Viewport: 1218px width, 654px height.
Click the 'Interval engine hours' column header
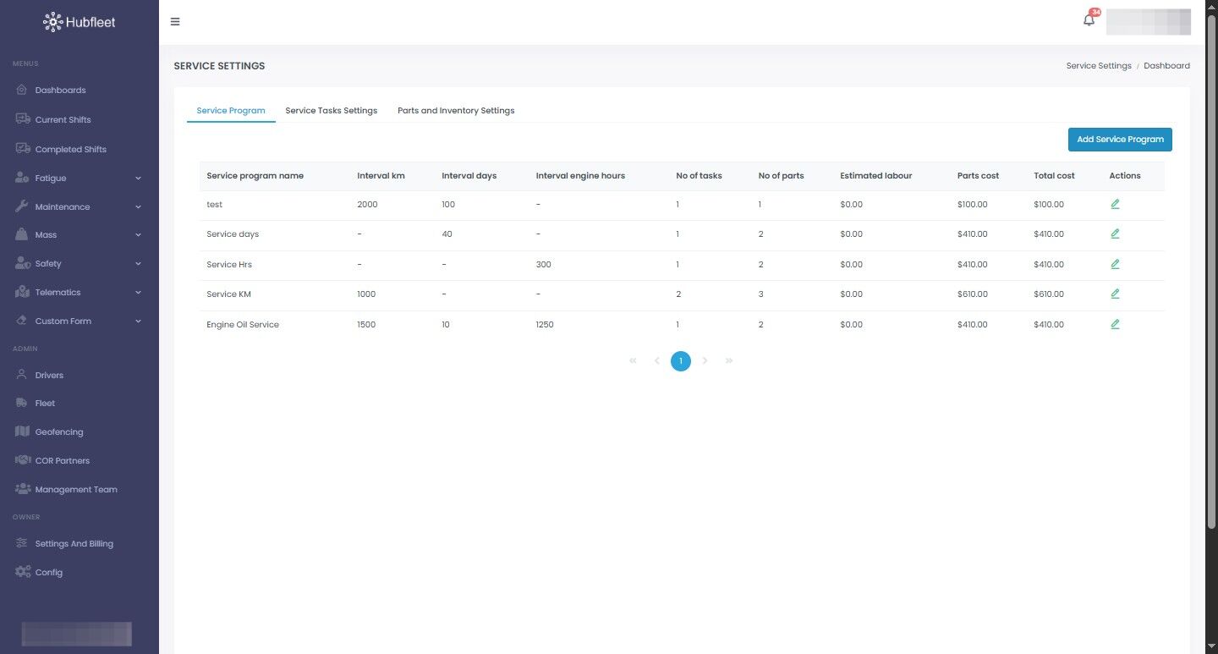click(580, 176)
